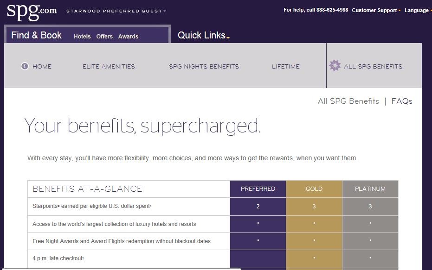The height and width of the screenshot is (270, 432).
Task: Open the Elite Amenities section
Action: (x=109, y=66)
